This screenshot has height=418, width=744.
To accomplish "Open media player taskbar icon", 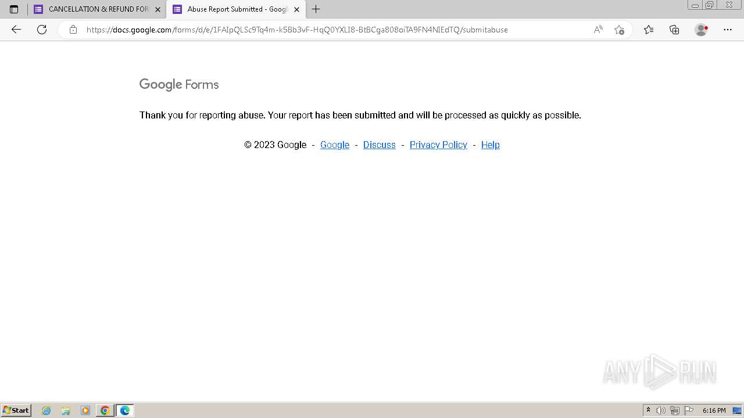I will tap(85, 410).
